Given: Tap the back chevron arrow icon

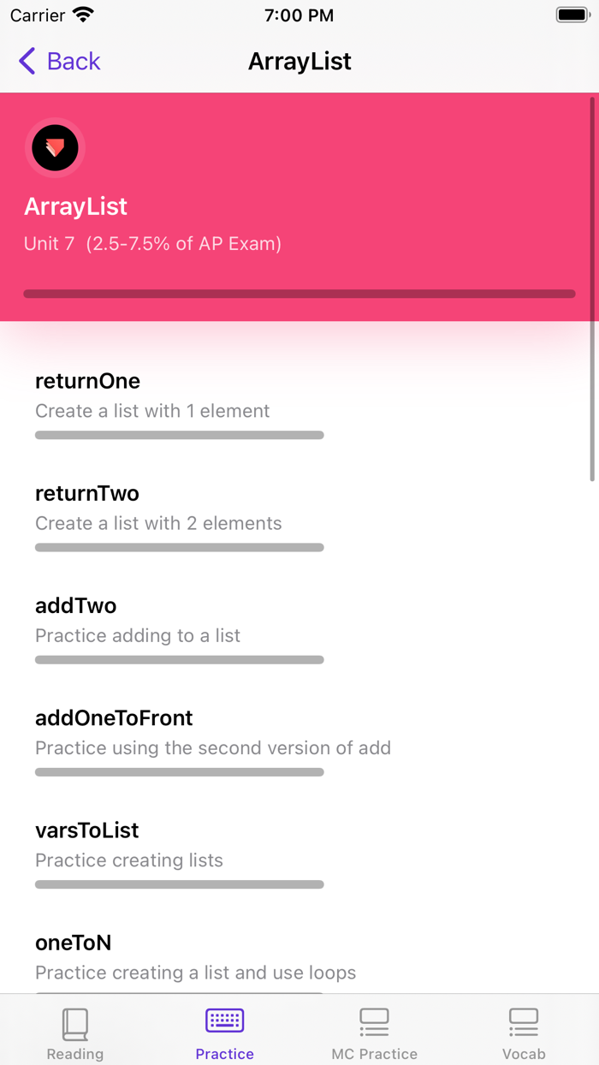Looking at the screenshot, I should click(x=27, y=62).
